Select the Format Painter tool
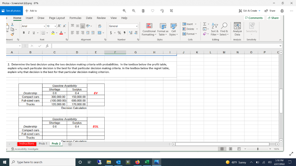 pyautogui.click(x=12, y=34)
